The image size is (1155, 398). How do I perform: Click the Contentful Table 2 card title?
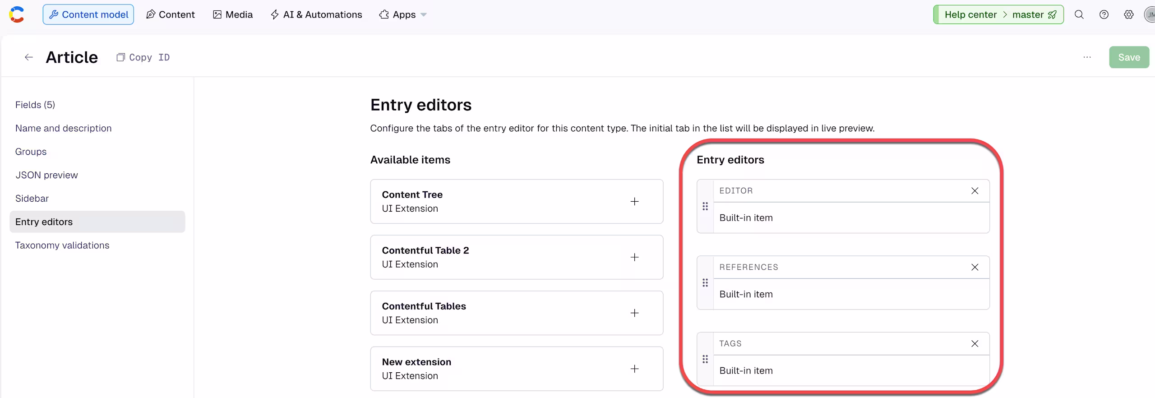tap(425, 250)
